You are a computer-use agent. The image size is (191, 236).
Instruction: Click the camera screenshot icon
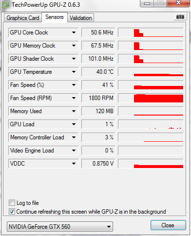tap(180, 17)
